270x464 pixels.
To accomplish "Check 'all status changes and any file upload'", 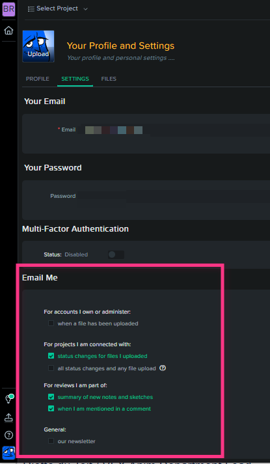I will 51,368.
